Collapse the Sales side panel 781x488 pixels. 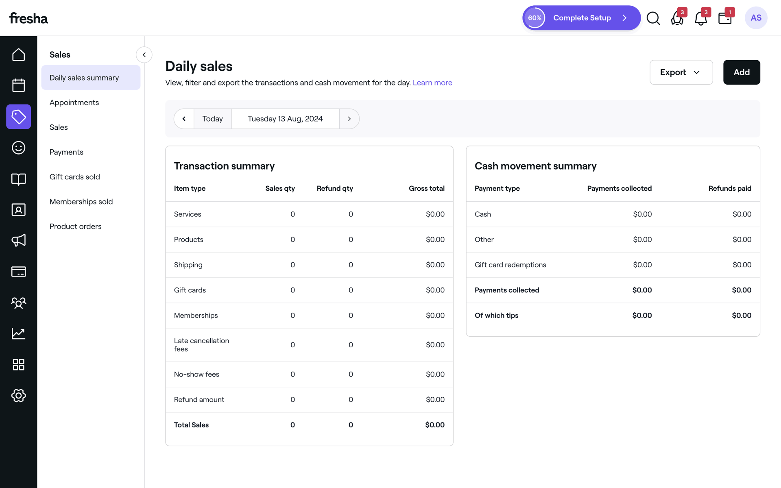pos(144,54)
